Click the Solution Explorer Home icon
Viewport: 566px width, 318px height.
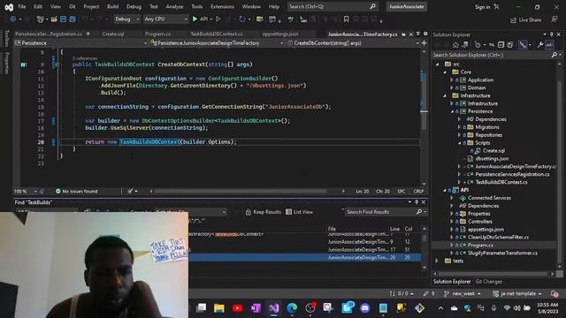click(455, 45)
